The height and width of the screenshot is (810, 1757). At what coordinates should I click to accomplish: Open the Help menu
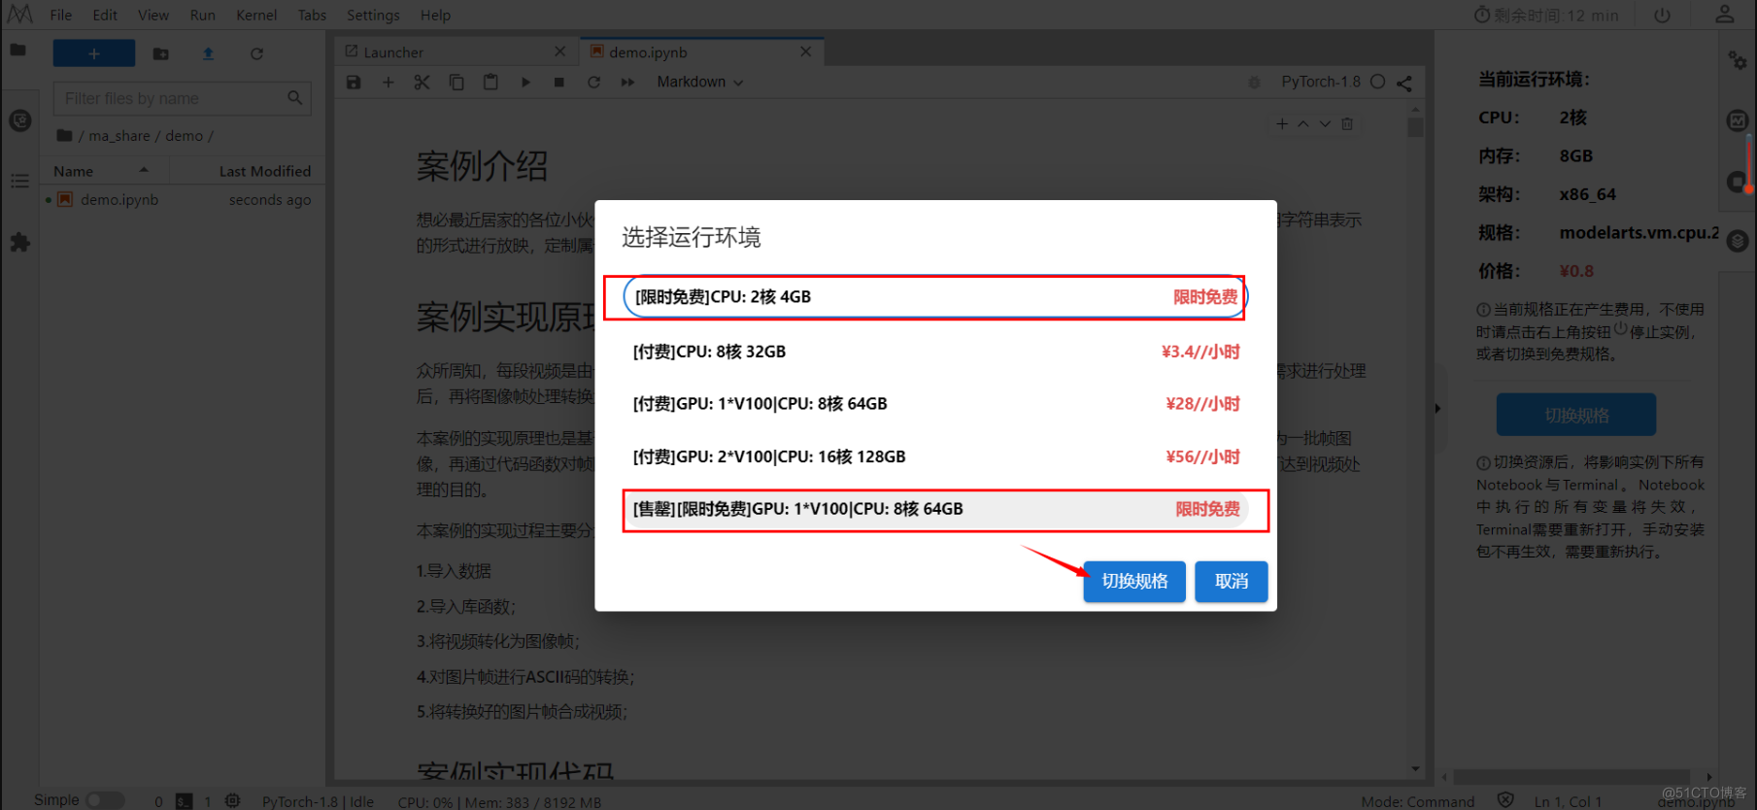point(435,16)
